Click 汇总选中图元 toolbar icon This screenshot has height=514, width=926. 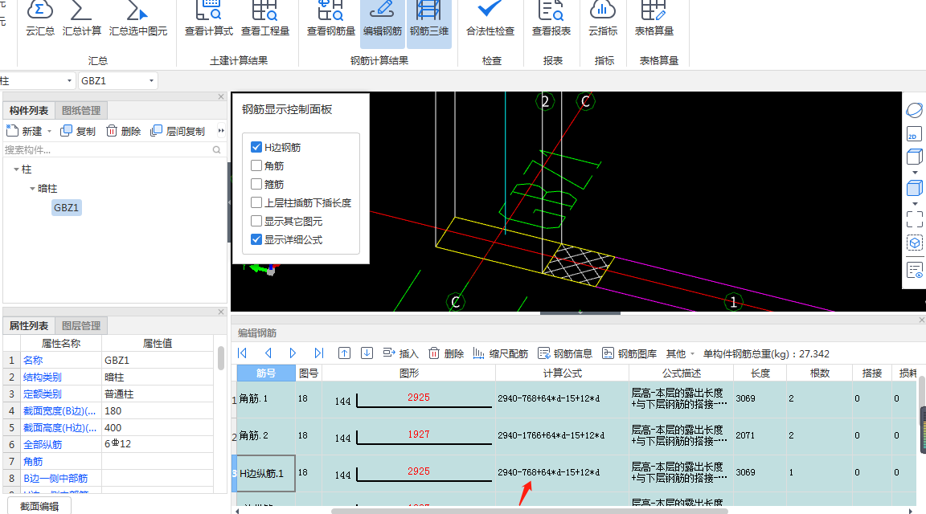click(x=138, y=19)
